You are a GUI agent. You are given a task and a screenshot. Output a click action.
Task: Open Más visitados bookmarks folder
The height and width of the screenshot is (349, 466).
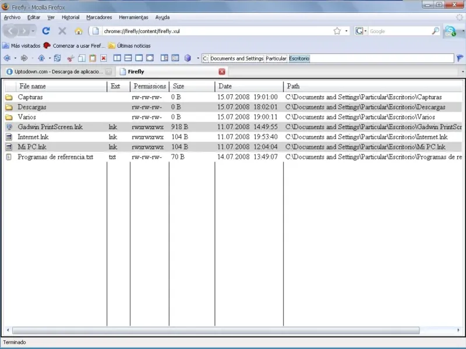pos(22,46)
